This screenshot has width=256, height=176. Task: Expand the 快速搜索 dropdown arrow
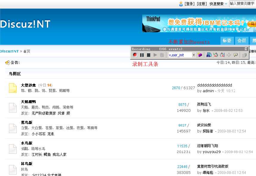(226, 4)
